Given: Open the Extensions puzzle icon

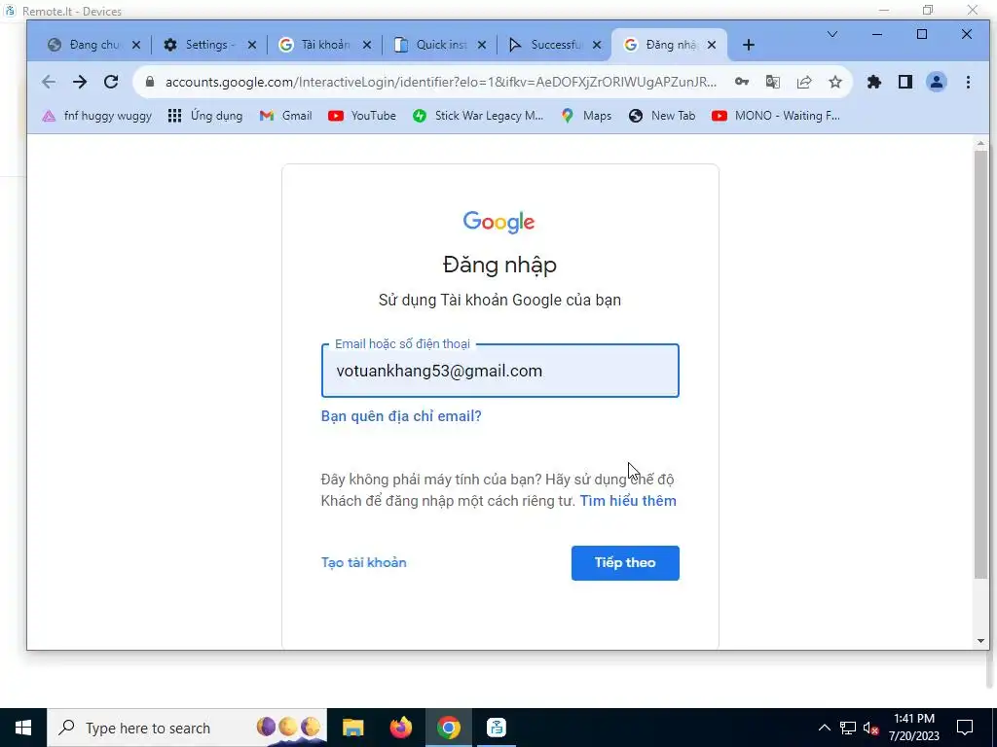Looking at the screenshot, I should point(874,82).
